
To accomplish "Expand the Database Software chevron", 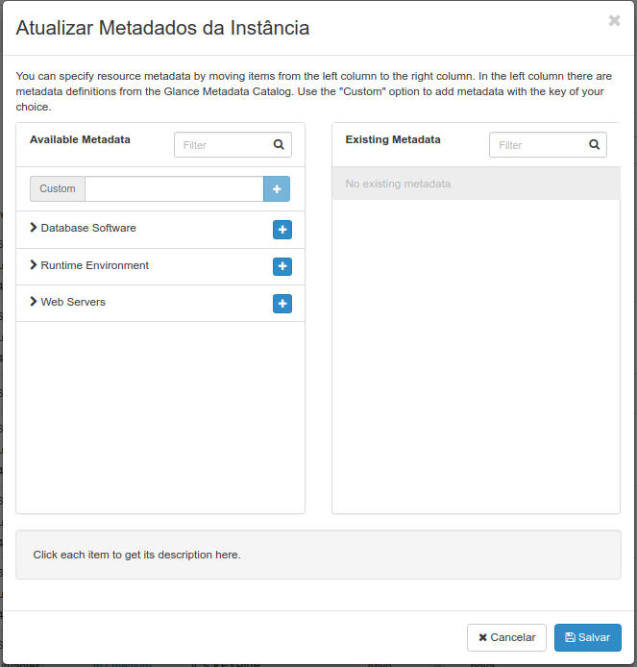I will click(x=34, y=228).
